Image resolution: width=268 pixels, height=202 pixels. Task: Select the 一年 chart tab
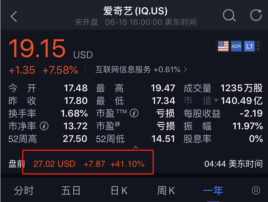coord(213,190)
